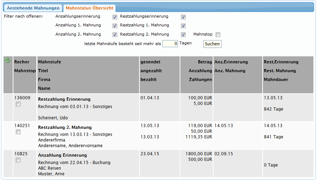Screen dimensions: 318x182
Task: Switch to Anstehende Mahnungen tab
Action: (x=34, y=8)
